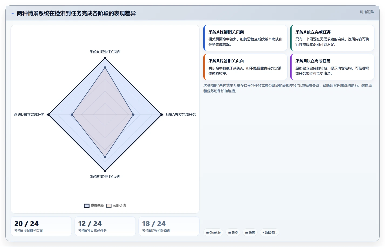Click the inner data point toward 系统B独立完成任务 axis
Viewport: 385px width, 247px height.
tap(72, 115)
